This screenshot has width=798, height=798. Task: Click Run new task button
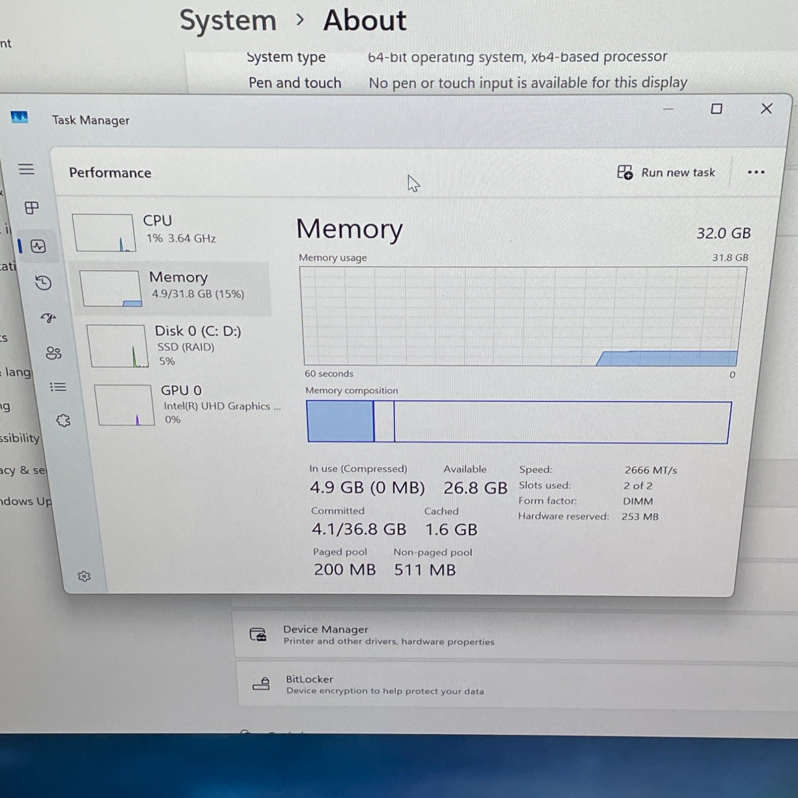coord(666,172)
